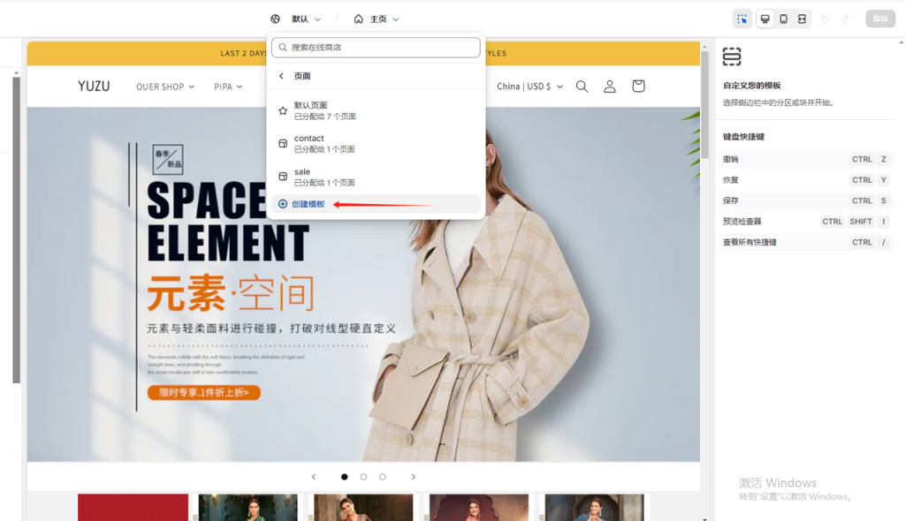
Task: Open the shopping cart icon on storefront
Action: (x=638, y=86)
